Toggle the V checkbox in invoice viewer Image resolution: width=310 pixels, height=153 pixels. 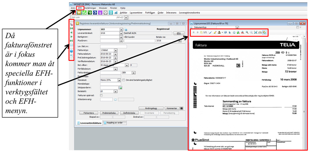[x=298, y=28]
